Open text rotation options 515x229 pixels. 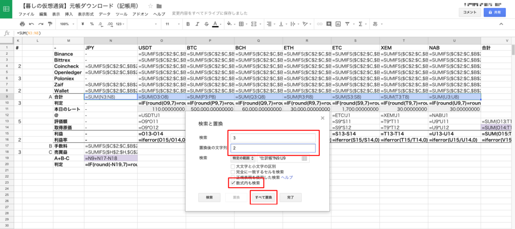[306, 24]
